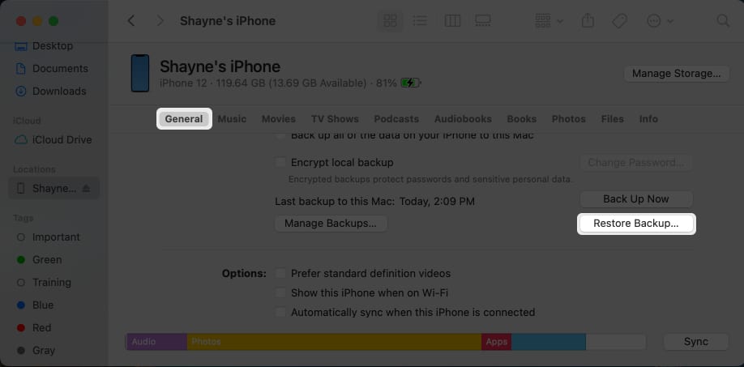
Task: Click Manage Backups button
Action: (x=331, y=224)
